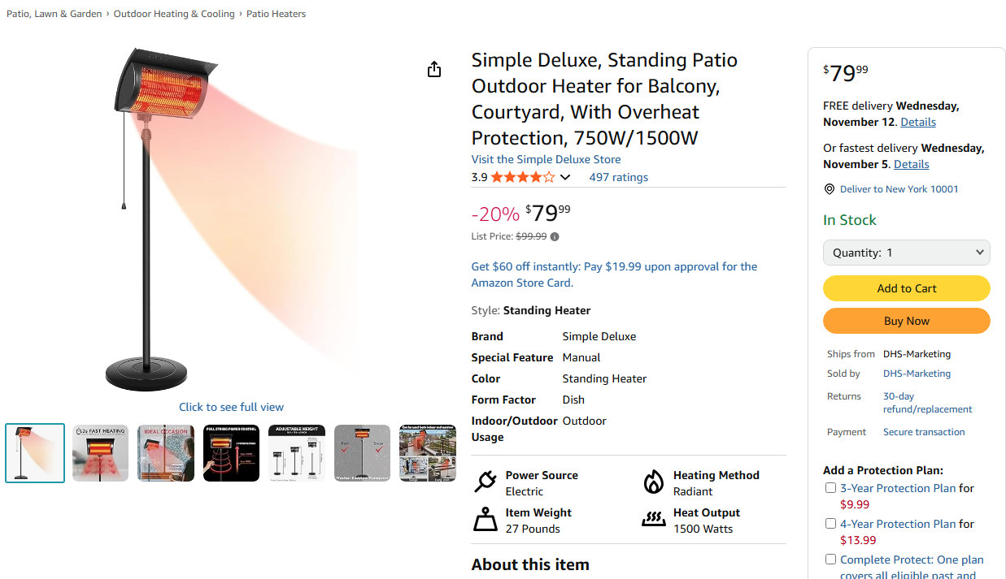This screenshot has height=579, width=1006.
Task: Click the Item Weight icon
Action: pyautogui.click(x=486, y=520)
